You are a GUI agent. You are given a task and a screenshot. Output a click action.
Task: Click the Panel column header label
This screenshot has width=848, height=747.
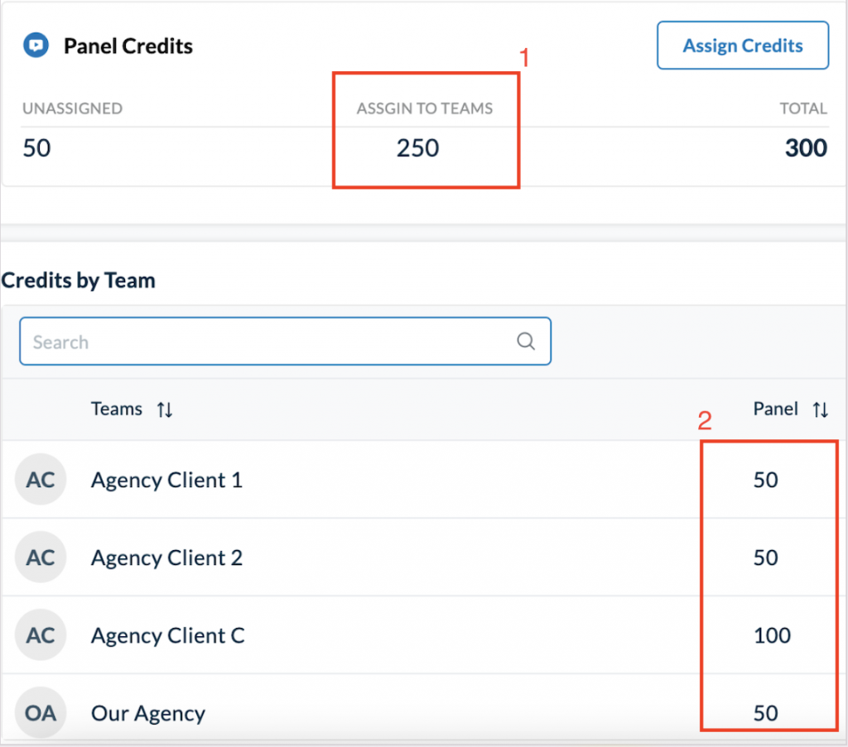click(775, 409)
